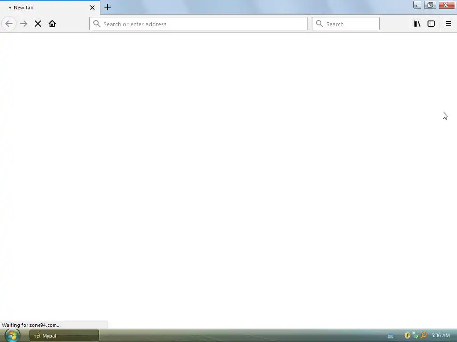Show sidebars with the sidebar icon
This screenshot has height=342, width=457.
[x=431, y=24]
